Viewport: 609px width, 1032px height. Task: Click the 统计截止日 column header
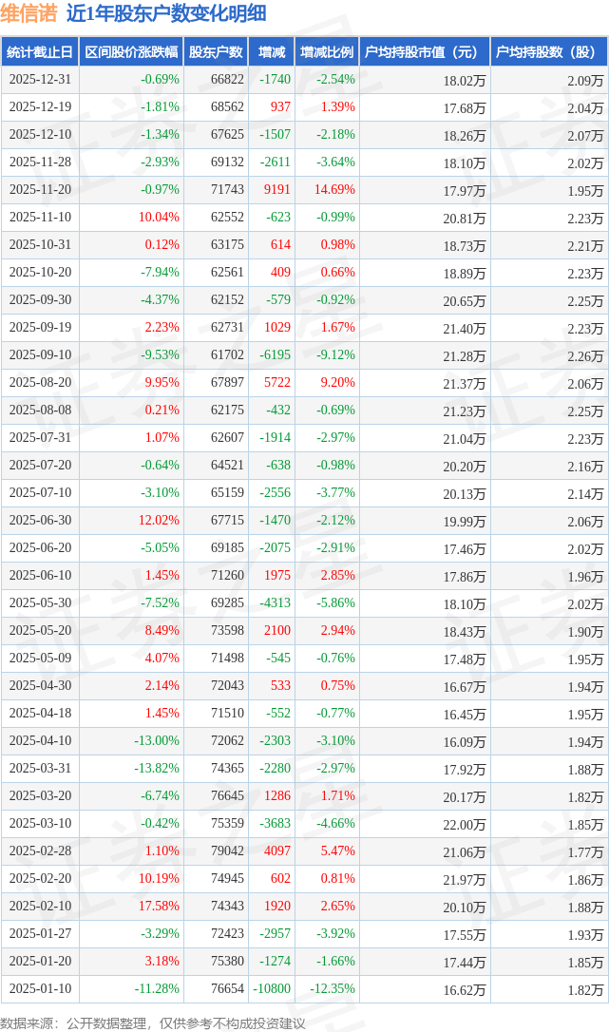40,52
